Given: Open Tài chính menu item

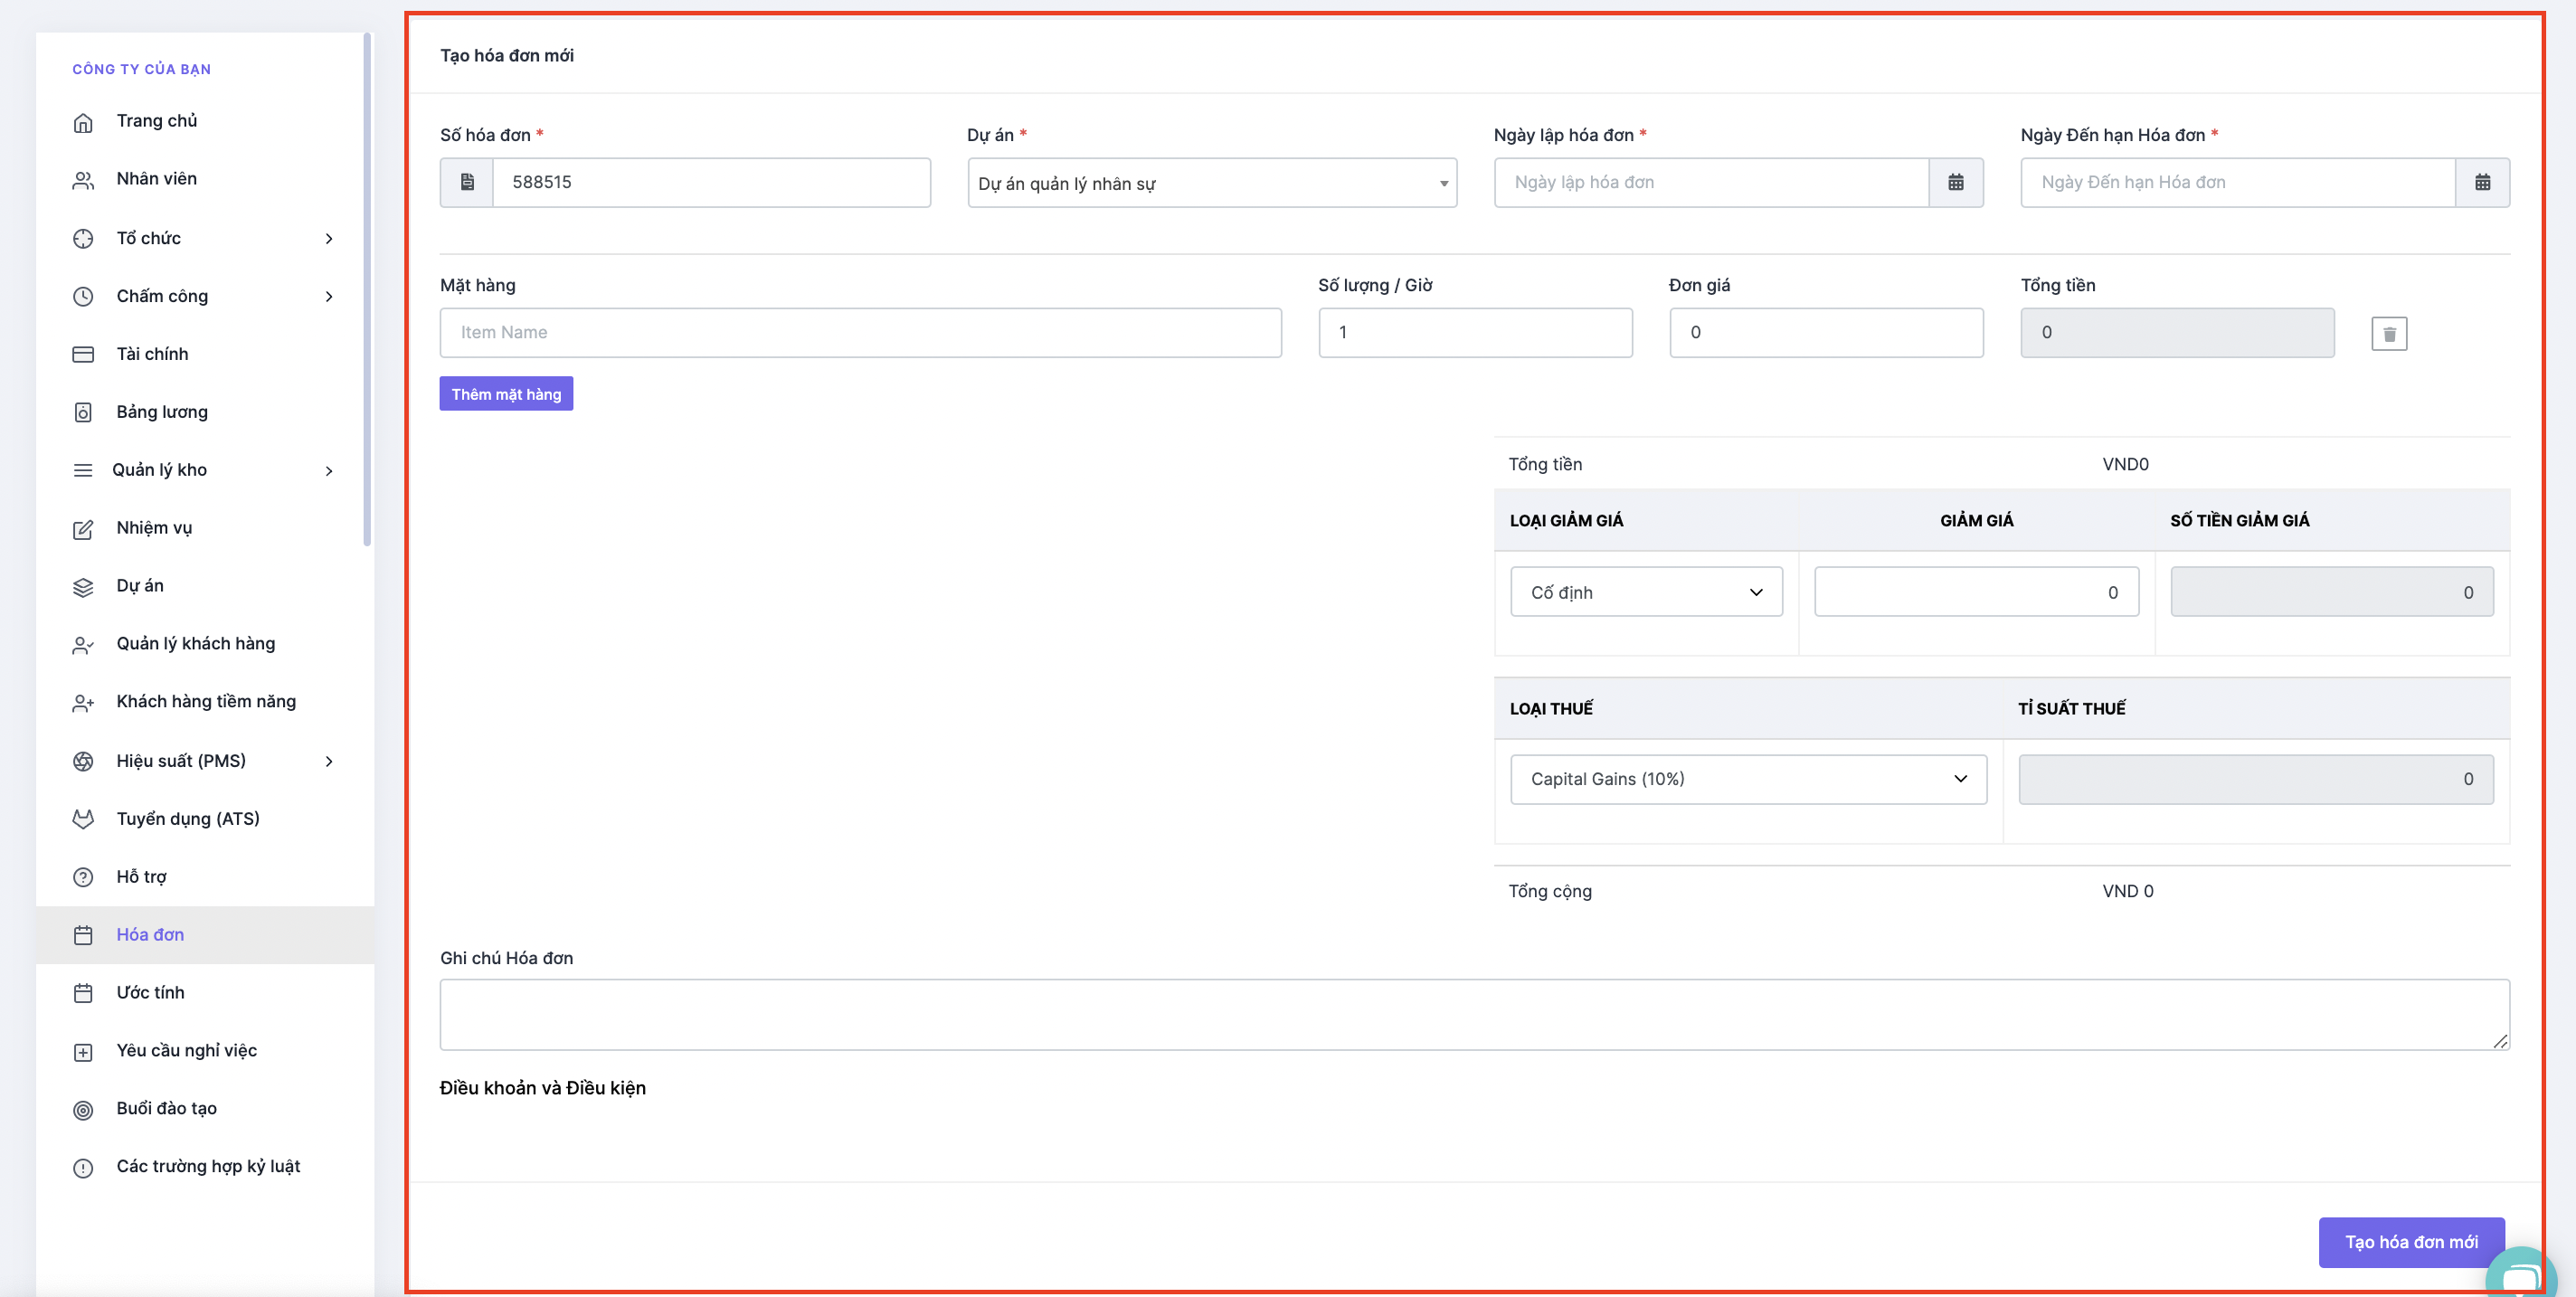Looking at the screenshot, I should click(205, 354).
